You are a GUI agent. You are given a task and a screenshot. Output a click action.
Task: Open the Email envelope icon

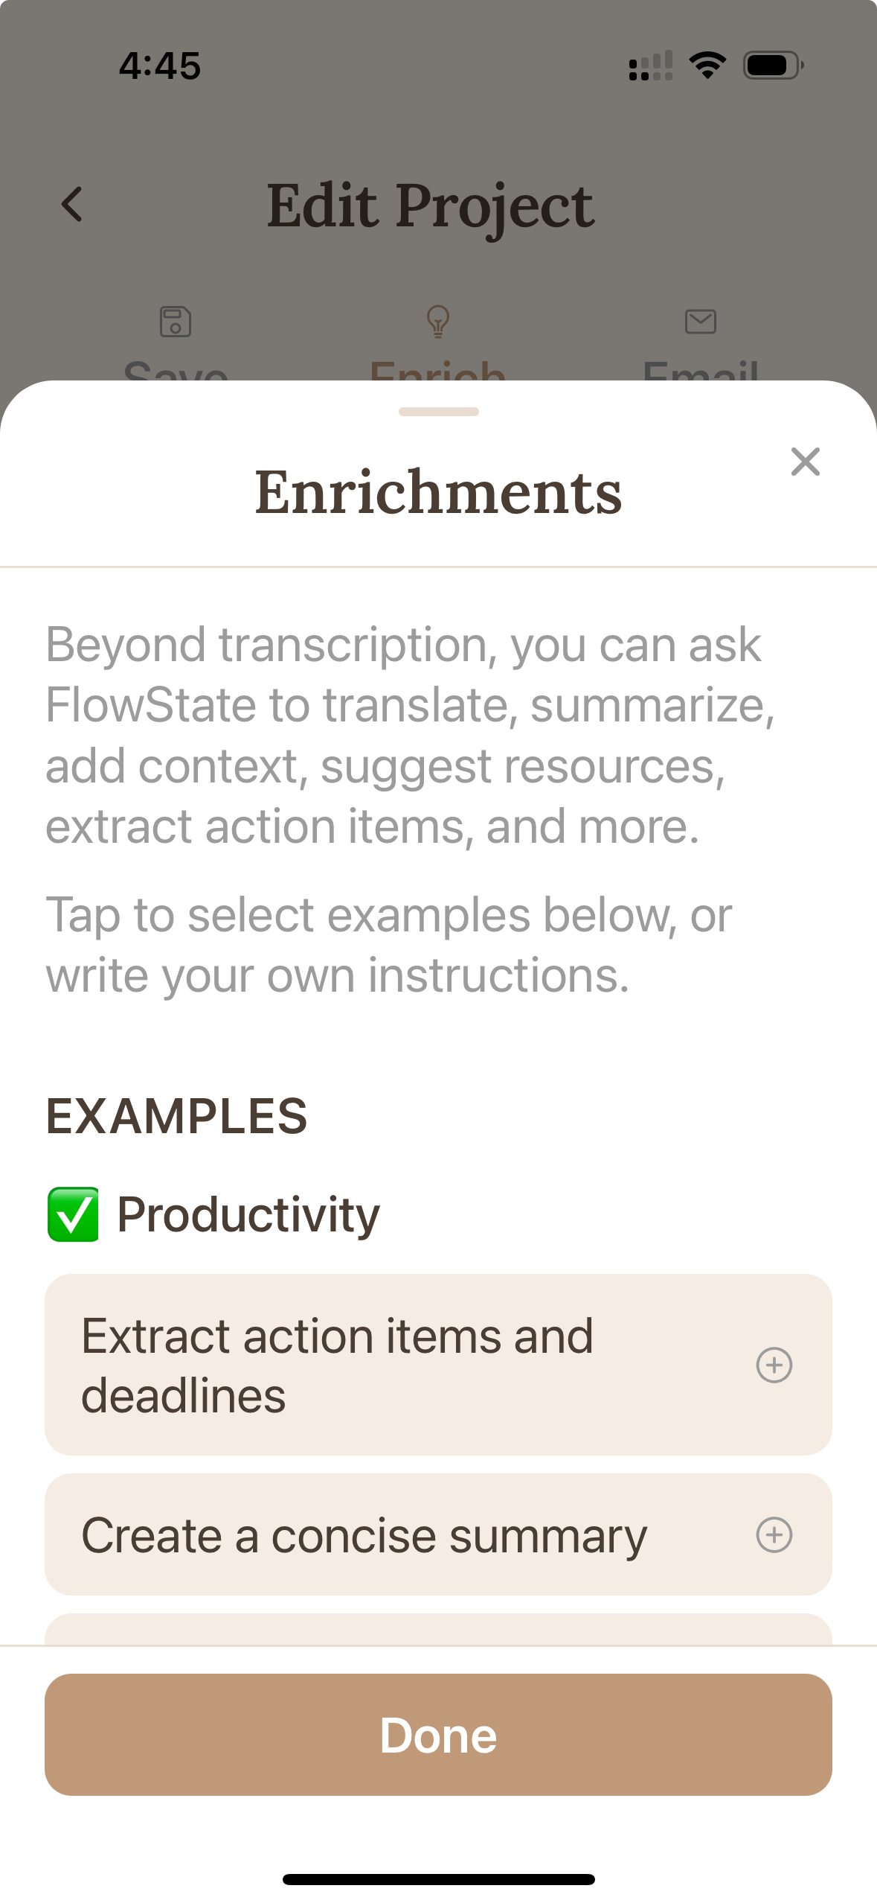700,322
